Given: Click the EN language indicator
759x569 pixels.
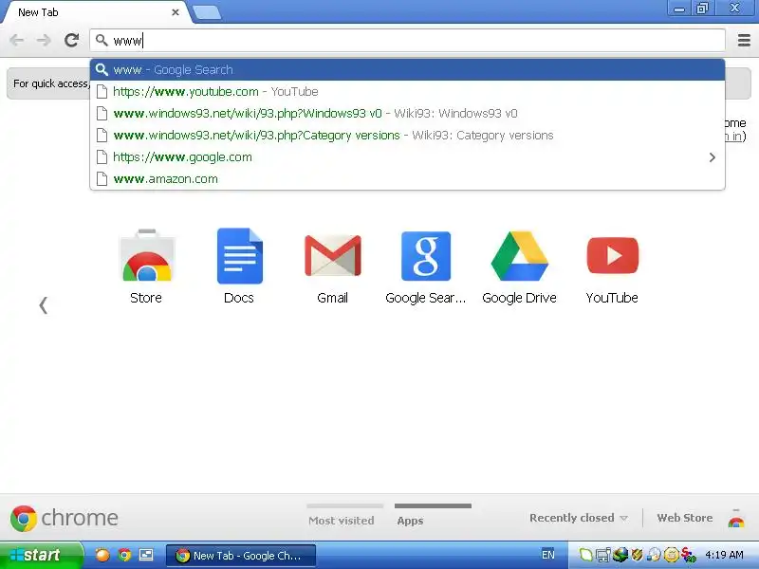Looking at the screenshot, I should click(548, 555).
